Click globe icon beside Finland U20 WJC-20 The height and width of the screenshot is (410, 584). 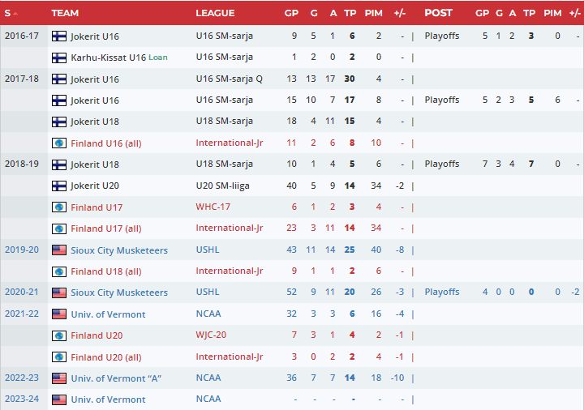point(59,335)
